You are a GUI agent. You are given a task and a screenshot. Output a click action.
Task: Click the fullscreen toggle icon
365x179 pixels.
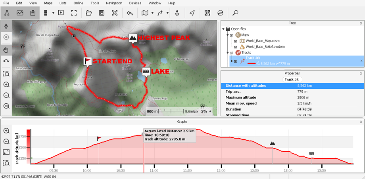pos(73,13)
